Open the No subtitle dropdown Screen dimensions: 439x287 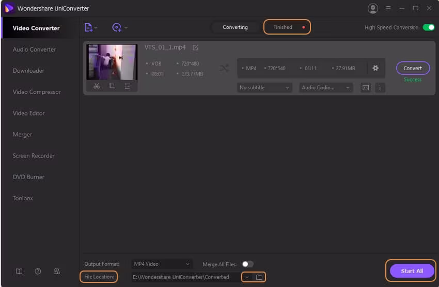click(x=264, y=88)
